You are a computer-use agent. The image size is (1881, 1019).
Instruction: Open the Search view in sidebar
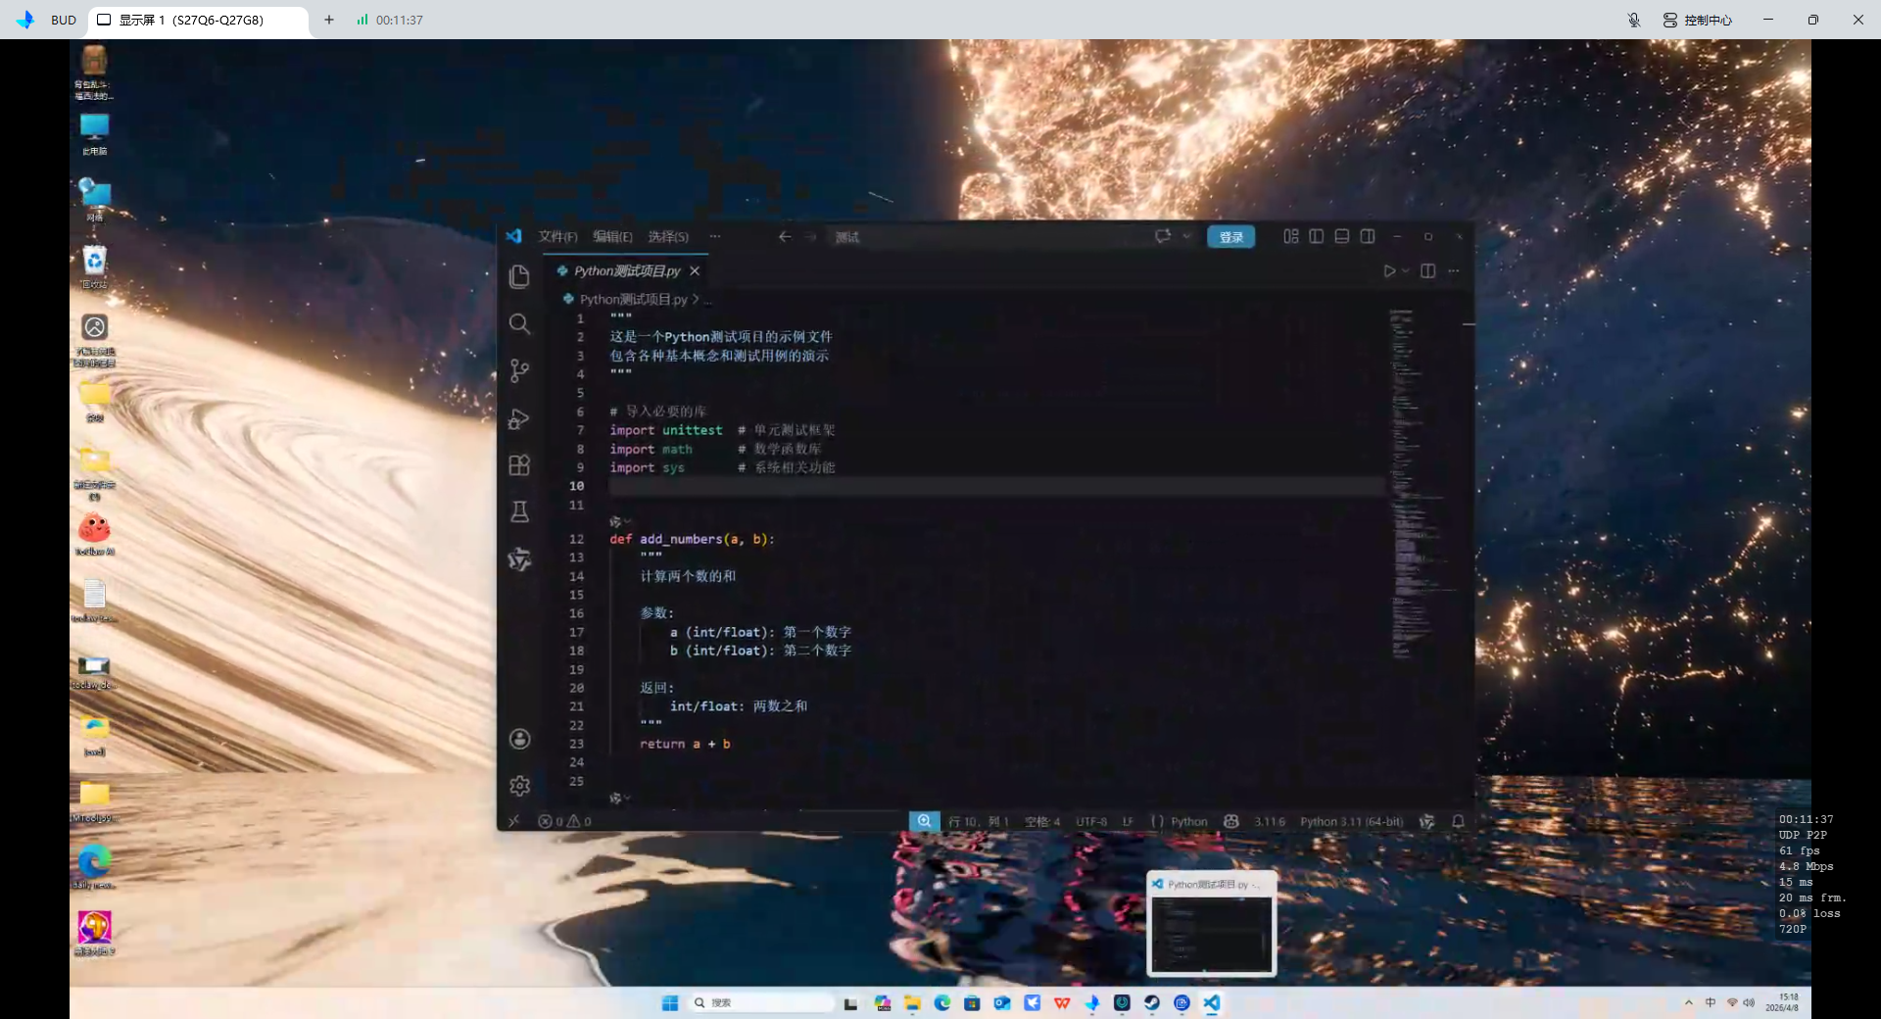[519, 323]
